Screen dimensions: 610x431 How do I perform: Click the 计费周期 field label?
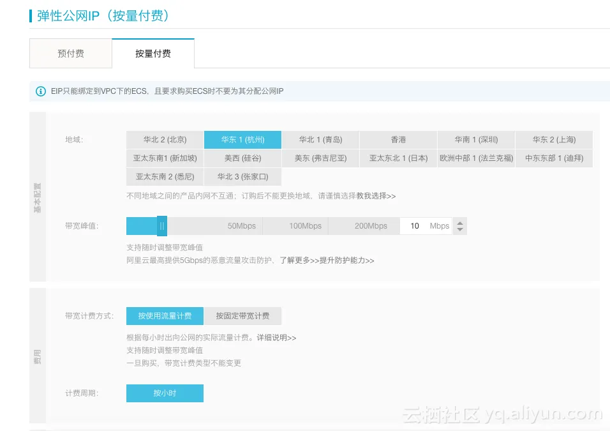[82, 393]
